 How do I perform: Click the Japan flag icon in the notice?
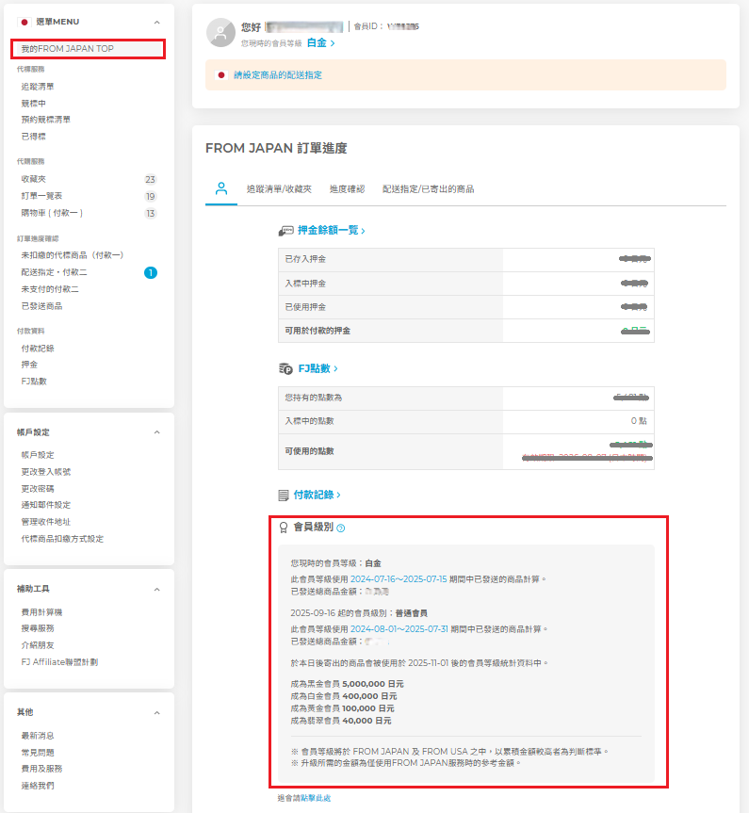pos(221,75)
